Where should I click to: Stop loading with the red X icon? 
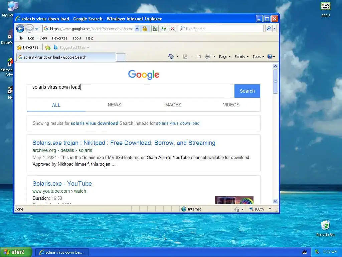click(x=172, y=29)
